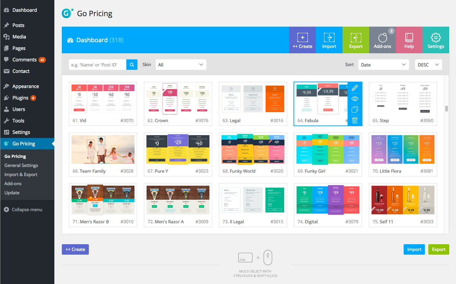The width and height of the screenshot is (456, 284).
Task: Click the purple ++ Create button at bottom
Action: pyautogui.click(x=75, y=249)
